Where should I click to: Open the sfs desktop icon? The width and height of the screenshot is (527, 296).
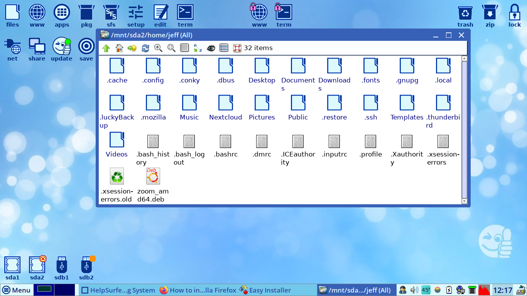[111, 16]
